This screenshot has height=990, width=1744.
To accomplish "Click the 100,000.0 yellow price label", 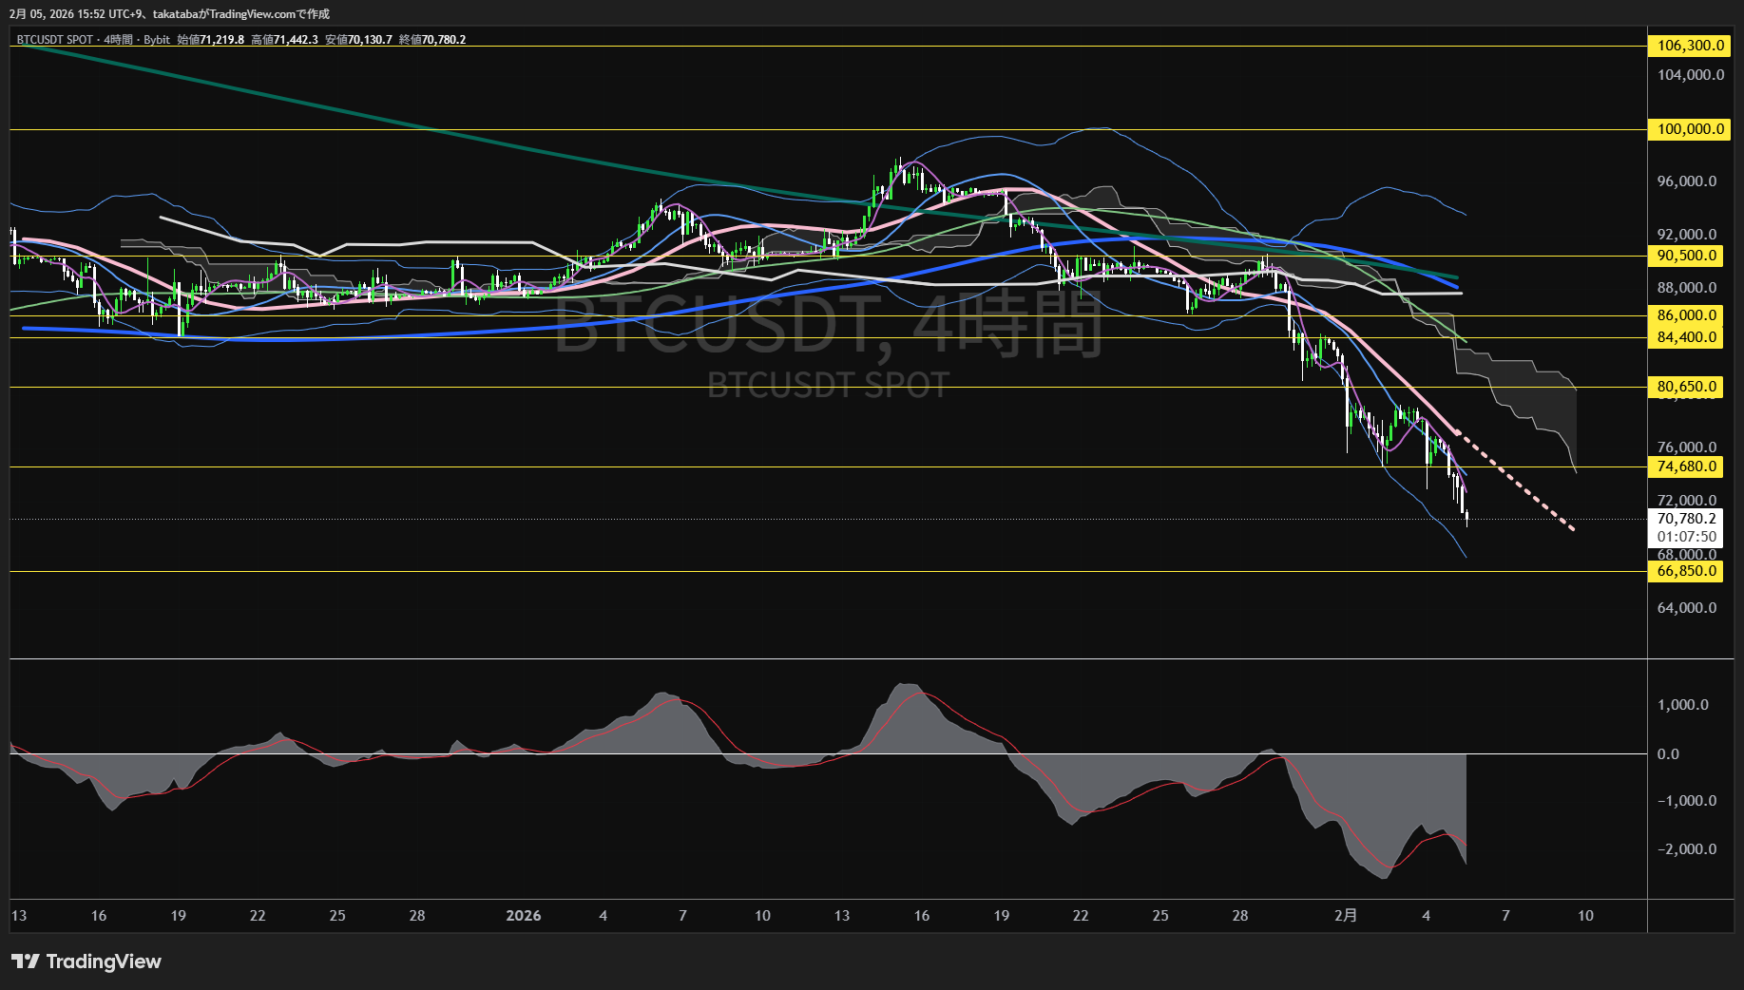I will coord(1690,129).
